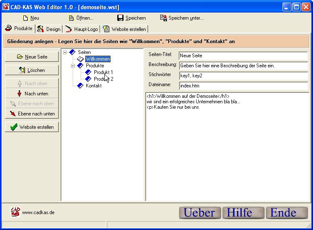Image resolution: width=313 pixels, height=230 pixels.
Task: Click the open-book icon beside Willkommen
Action: (80, 59)
